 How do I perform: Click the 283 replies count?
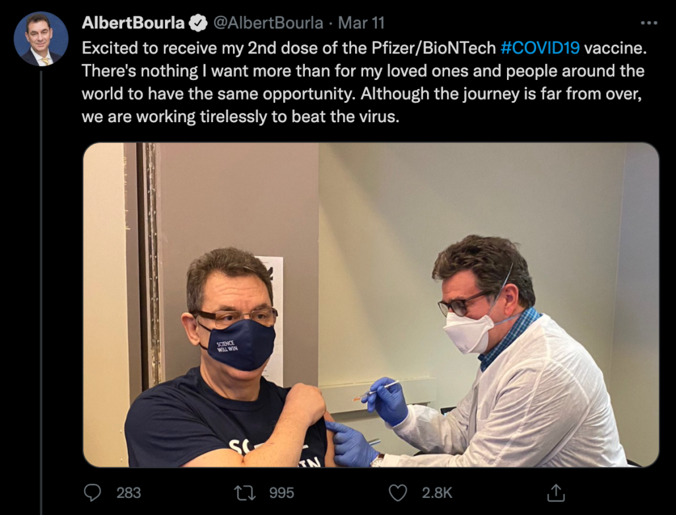[x=129, y=493]
